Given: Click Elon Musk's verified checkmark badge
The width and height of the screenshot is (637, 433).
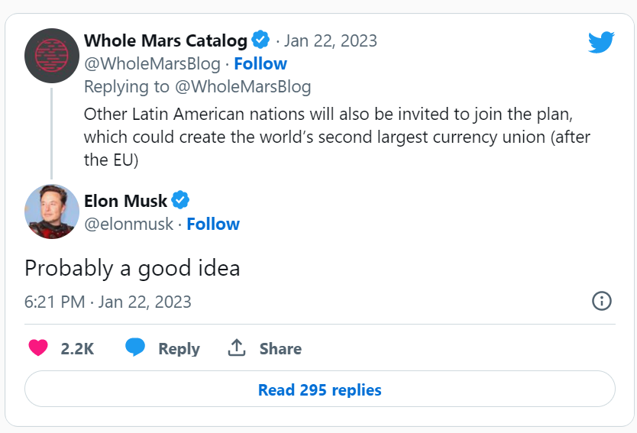Looking at the screenshot, I should click(181, 201).
